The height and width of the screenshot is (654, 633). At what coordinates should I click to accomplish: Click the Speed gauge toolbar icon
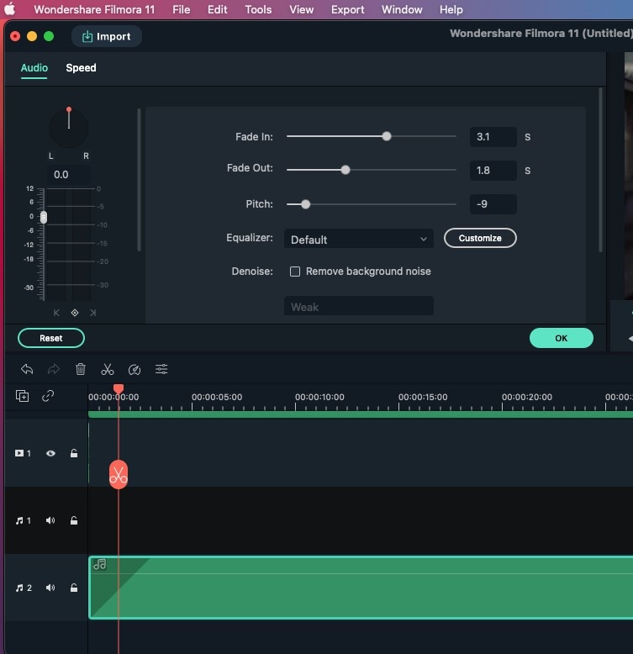point(135,369)
